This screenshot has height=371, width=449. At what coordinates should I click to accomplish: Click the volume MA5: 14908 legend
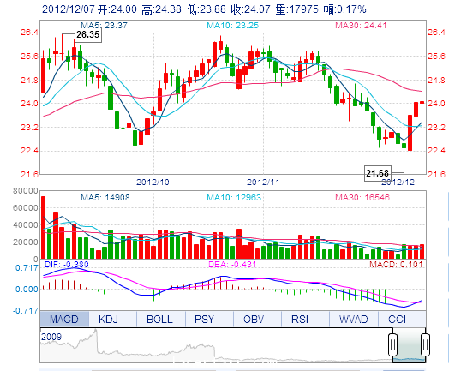click(105, 198)
